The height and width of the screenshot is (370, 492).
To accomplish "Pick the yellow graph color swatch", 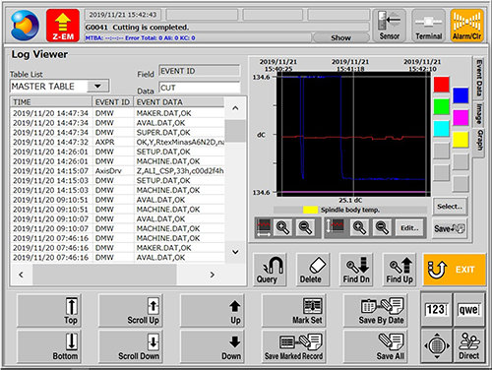I will pos(461,140).
